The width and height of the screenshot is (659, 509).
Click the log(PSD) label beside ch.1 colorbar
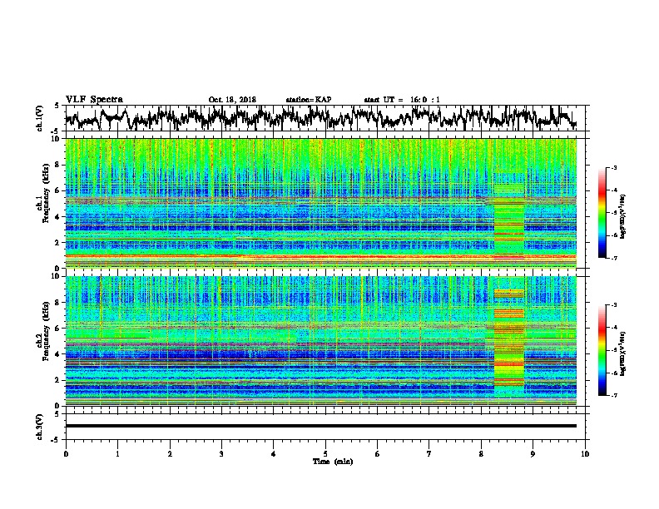tap(622, 216)
